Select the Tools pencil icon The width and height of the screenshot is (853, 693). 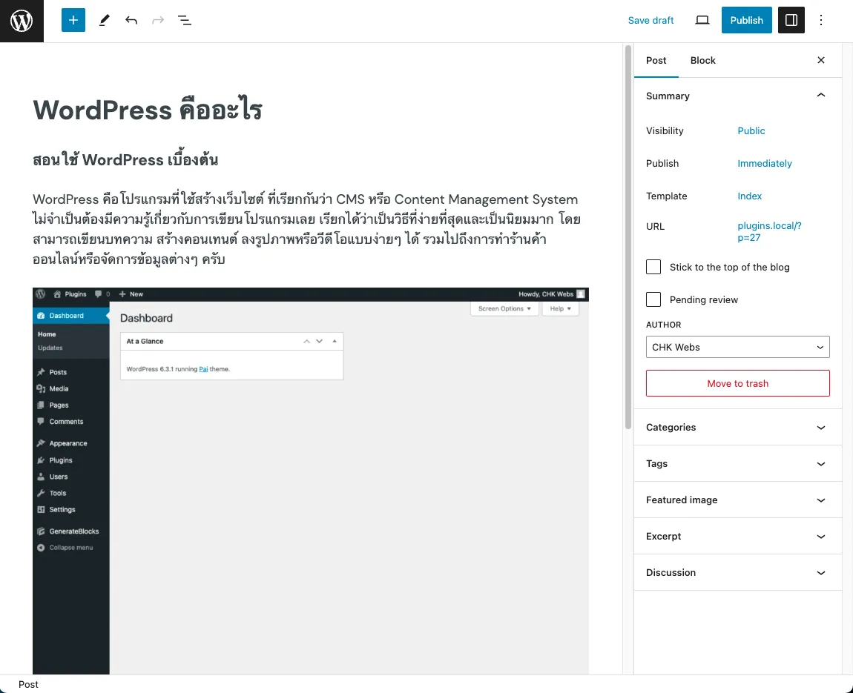pyautogui.click(x=104, y=20)
